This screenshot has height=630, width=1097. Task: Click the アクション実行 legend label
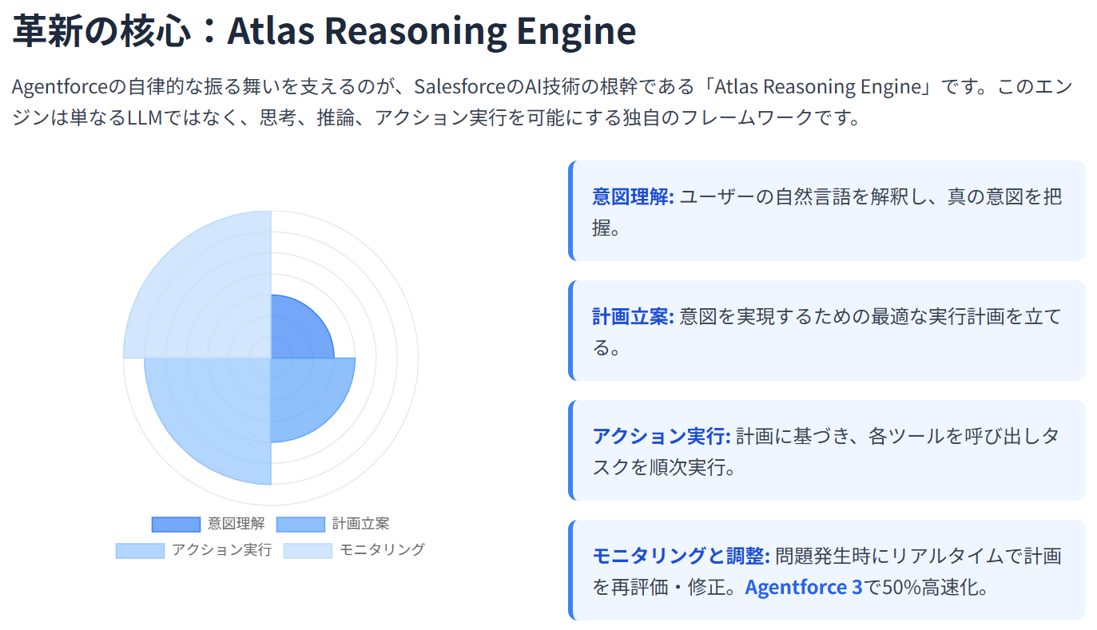[x=221, y=550]
